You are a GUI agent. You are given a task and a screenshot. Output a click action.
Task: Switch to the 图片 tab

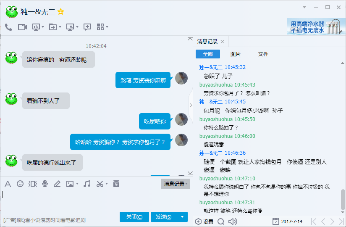pyautogui.click(x=236, y=54)
